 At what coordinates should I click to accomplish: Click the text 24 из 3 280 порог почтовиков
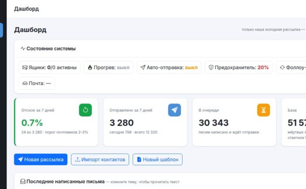[55, 132]
